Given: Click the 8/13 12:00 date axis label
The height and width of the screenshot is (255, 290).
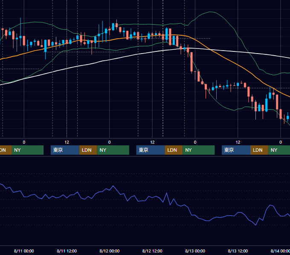Looking at the screenshot, I should [238, 251].
